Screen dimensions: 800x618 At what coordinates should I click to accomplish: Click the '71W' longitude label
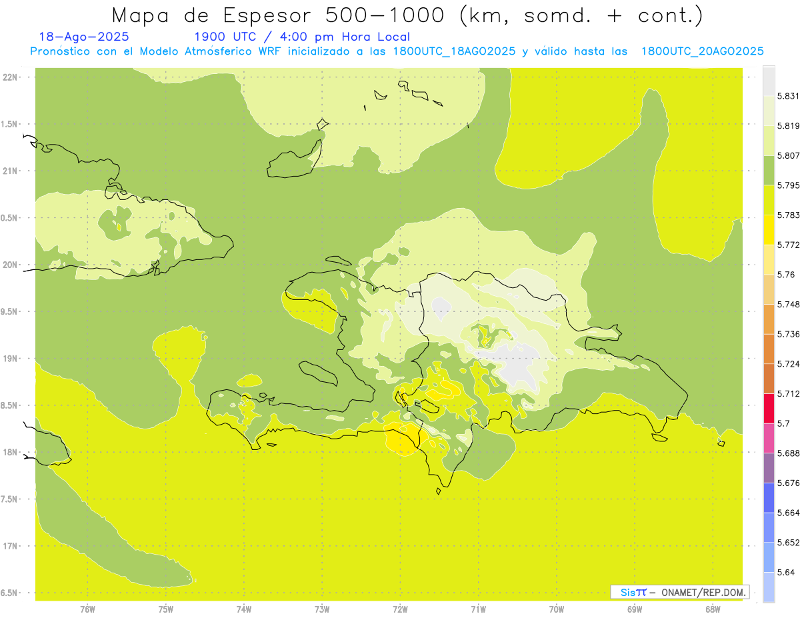tap(478, 609)
